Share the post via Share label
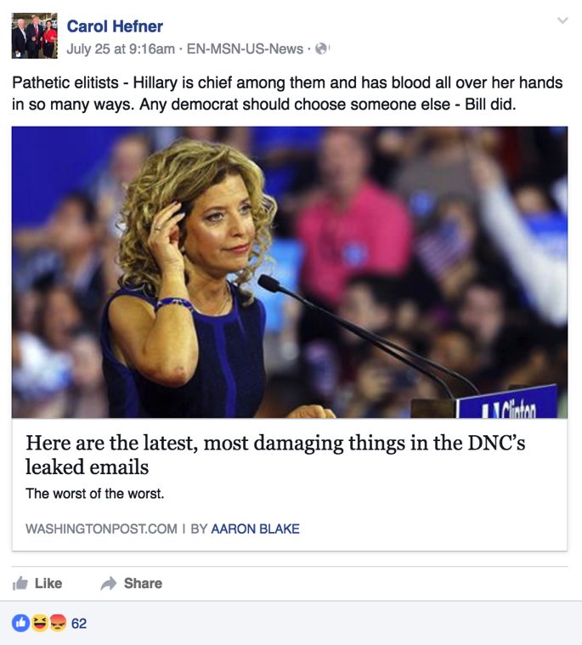The width and height of the screenshot is (582, 645). tap(143, 583)
